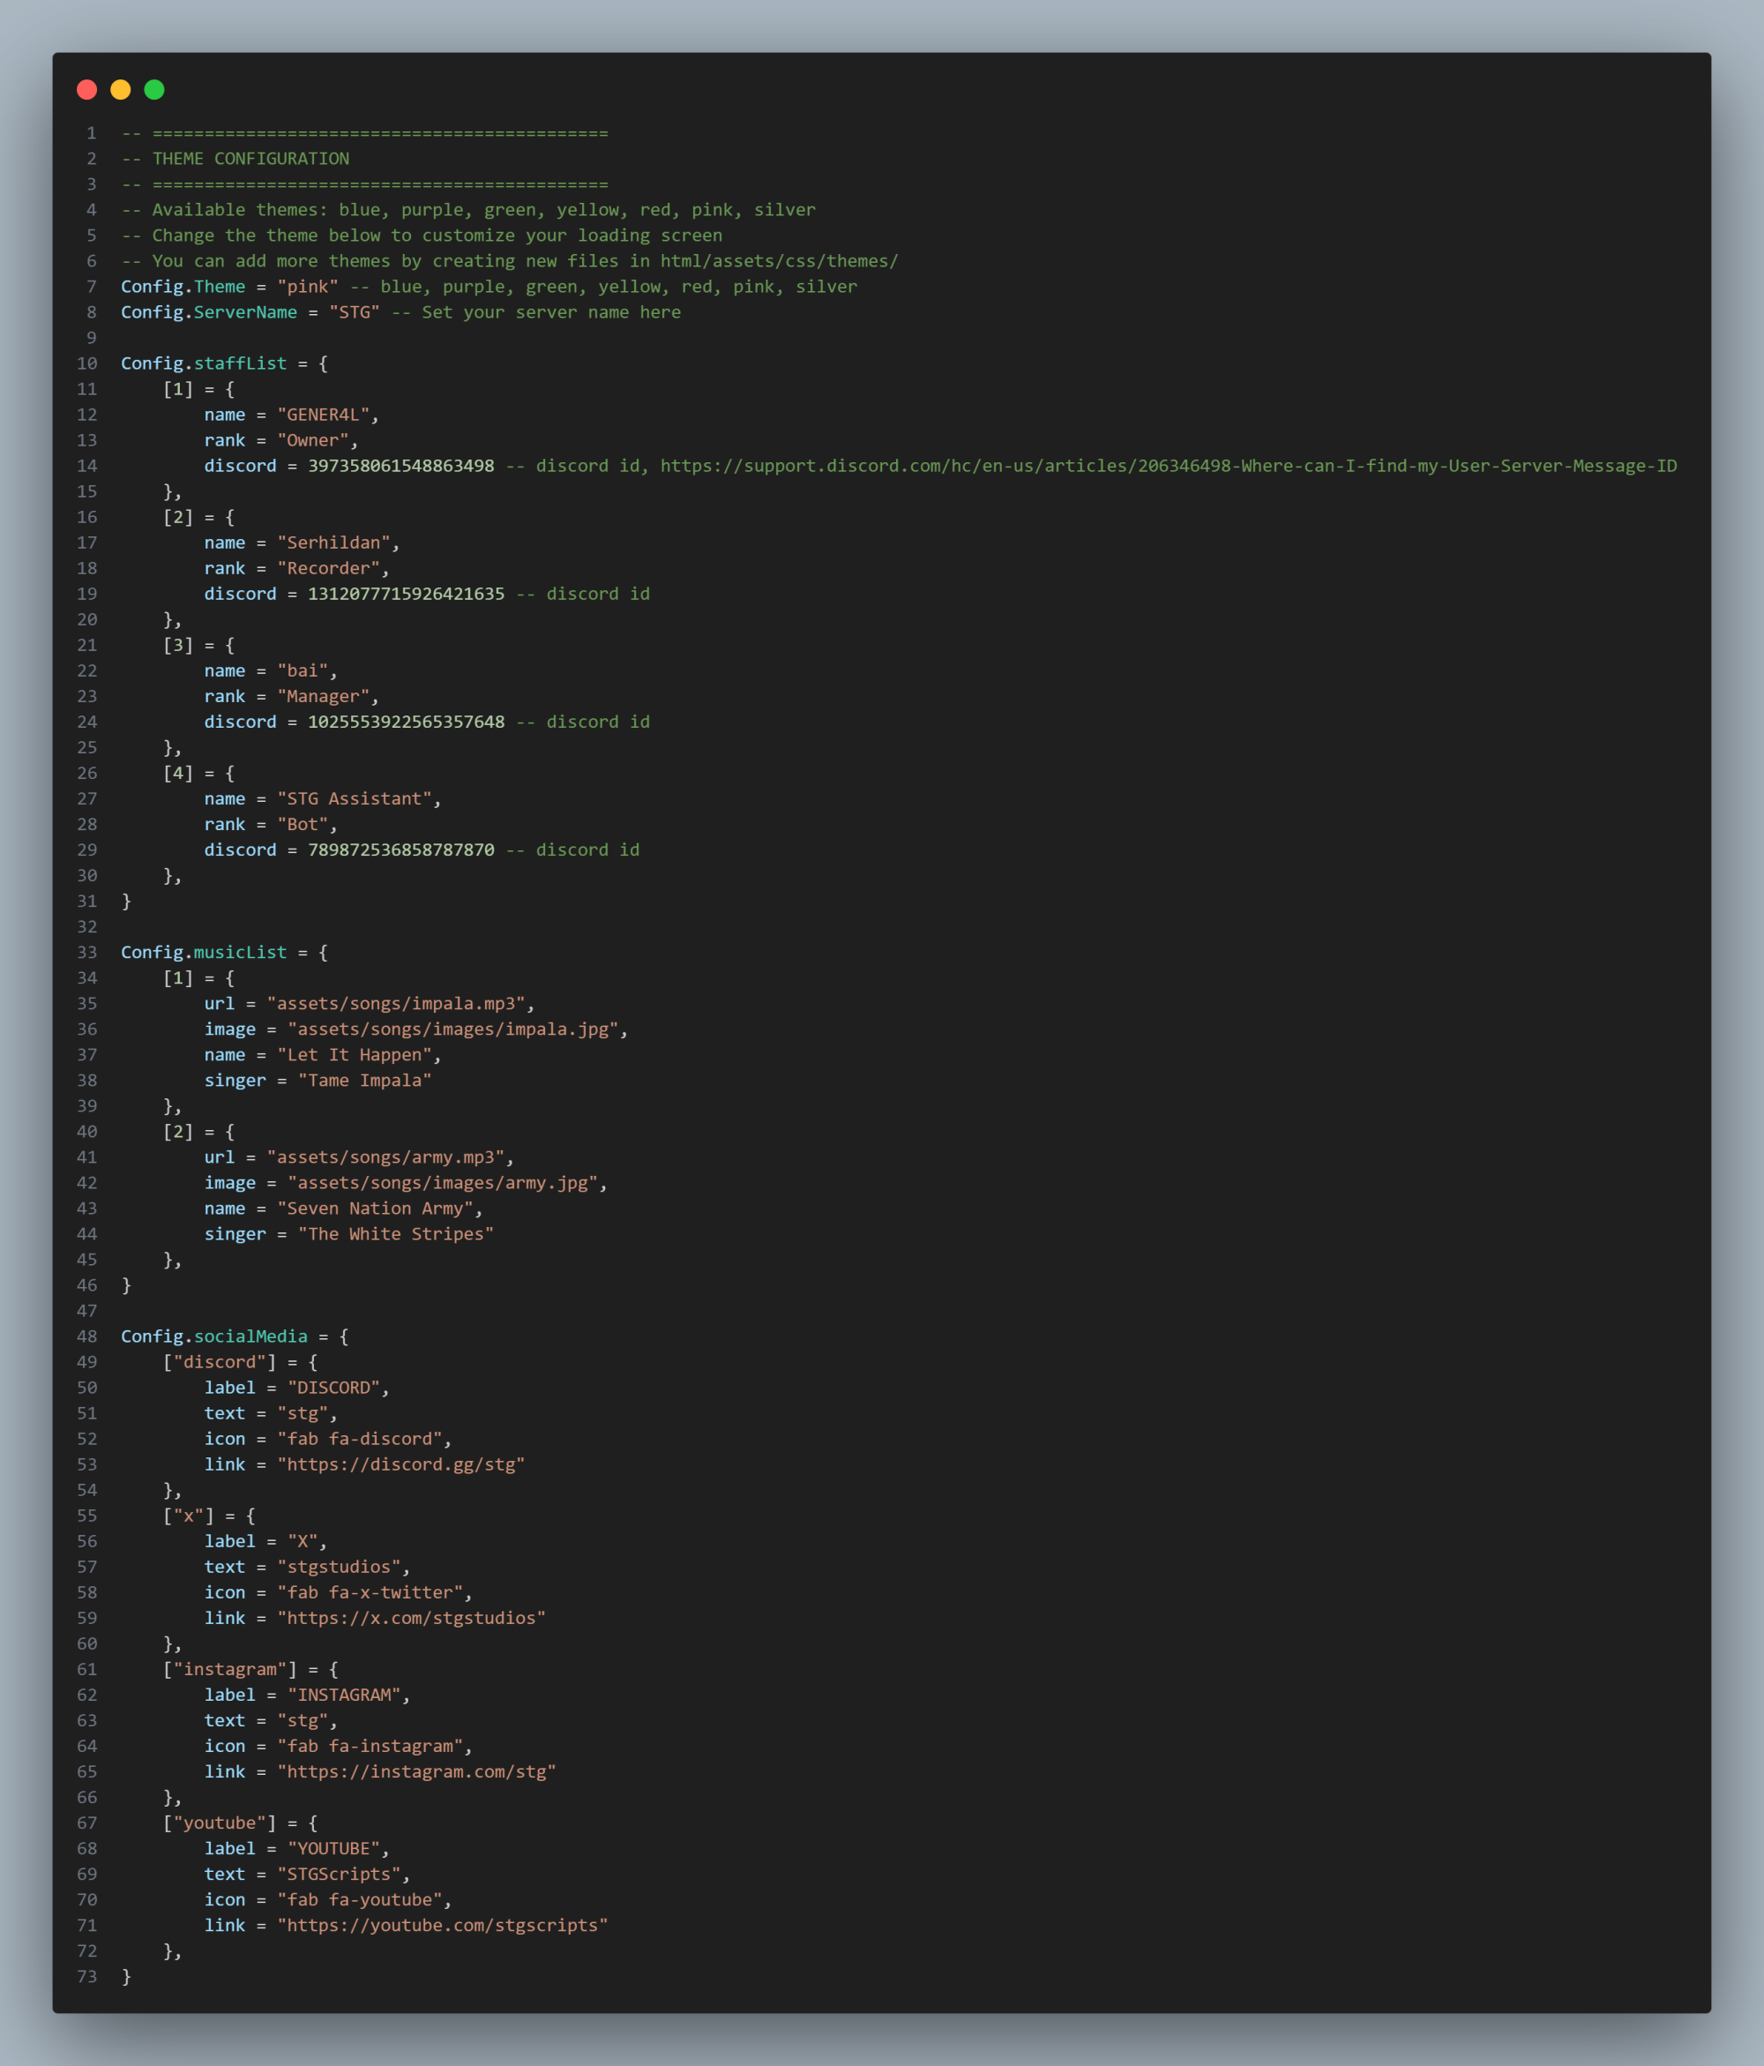This screenshot has height=2066, width=1764.
Task: Click the Config.socialMedia declaration
Action: (x=213, y=1336)
